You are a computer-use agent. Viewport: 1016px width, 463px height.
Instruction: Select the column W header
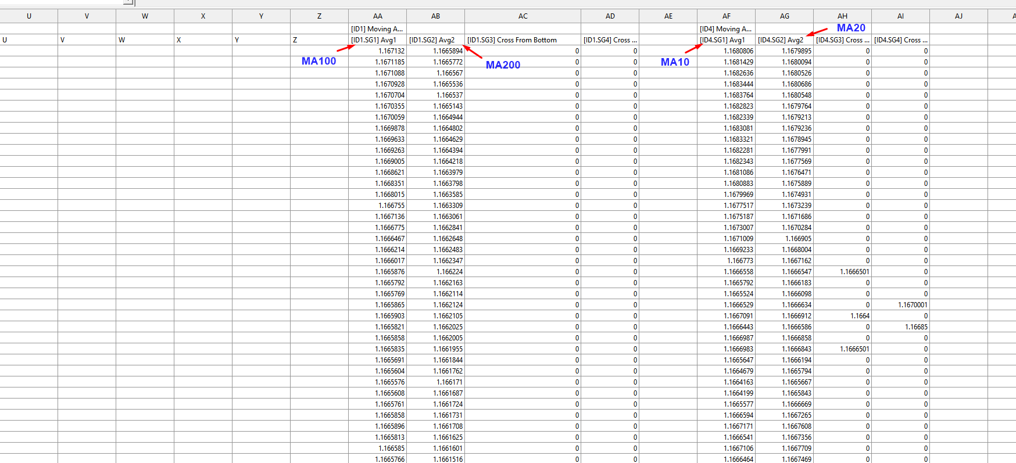tap(145, 16)
